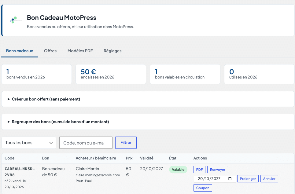Screen dimensions: 295x194
Task: Click the Bon column header
Action: [46, 158]
